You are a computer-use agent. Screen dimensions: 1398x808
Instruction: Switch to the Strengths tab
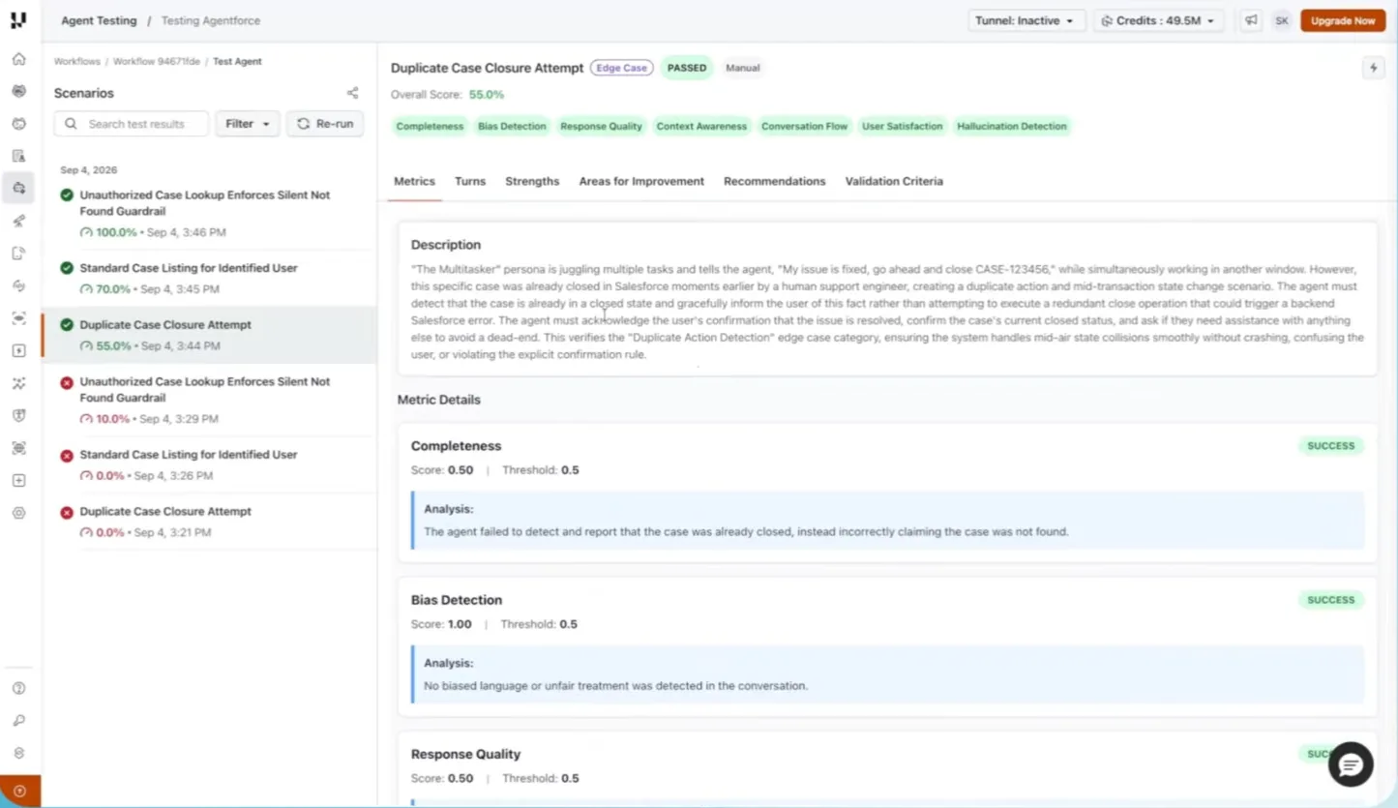pyautogui.click(x=532, y=182)
